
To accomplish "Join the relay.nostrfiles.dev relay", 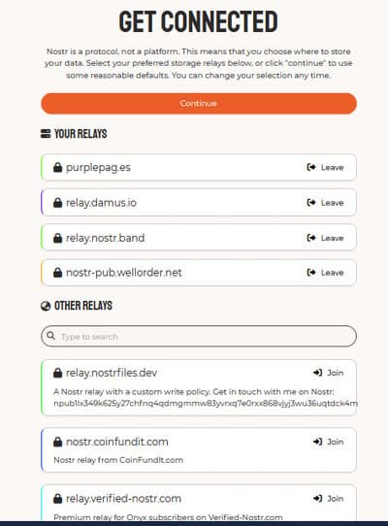I will click(328, 373).
